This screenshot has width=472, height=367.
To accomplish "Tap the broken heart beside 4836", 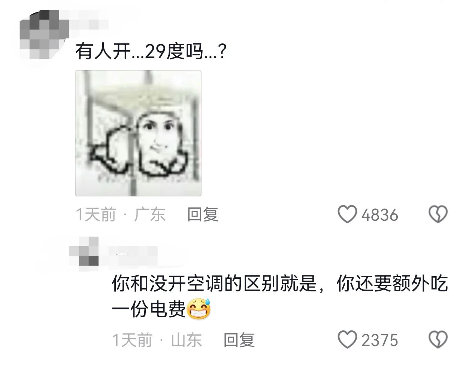I will pyautogui.click(x=438, y=215).
